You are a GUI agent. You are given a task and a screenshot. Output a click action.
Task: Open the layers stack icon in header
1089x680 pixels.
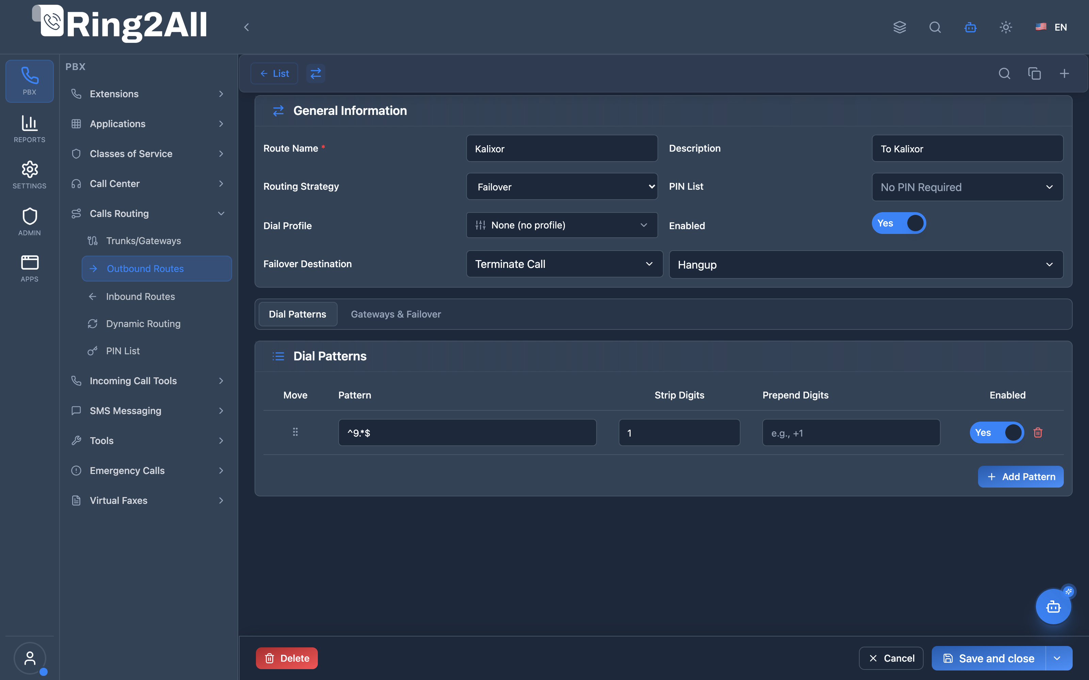(899, 27)
